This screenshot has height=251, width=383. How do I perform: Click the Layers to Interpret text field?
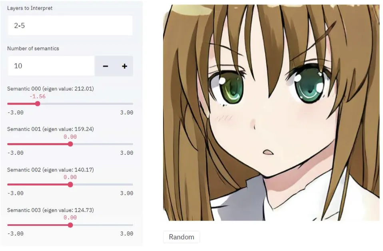(70, 26)
